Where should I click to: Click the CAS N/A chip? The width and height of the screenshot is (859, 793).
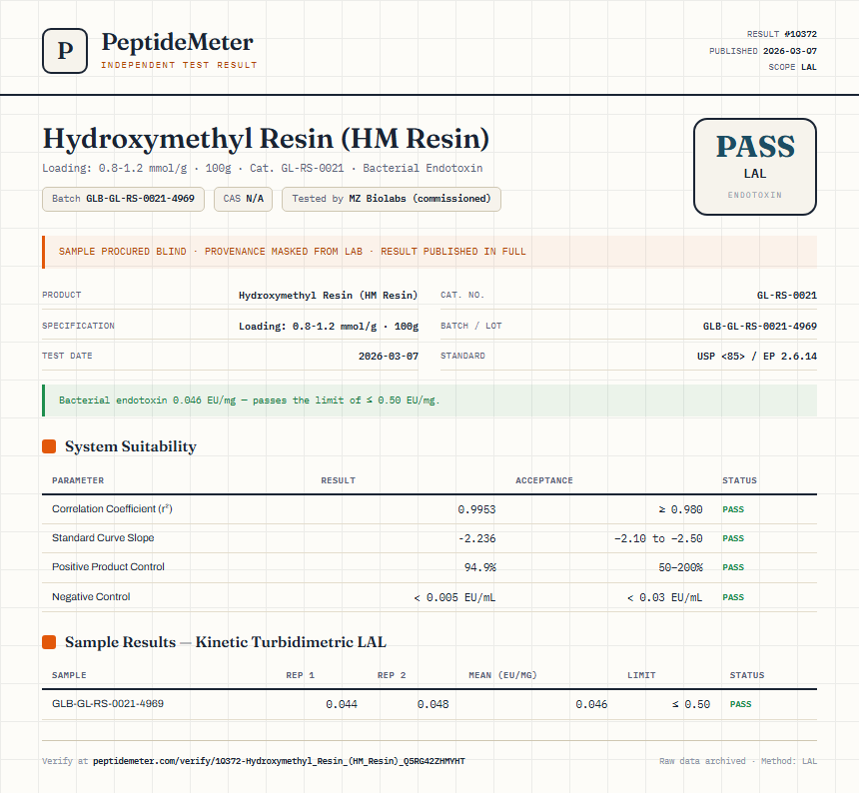[244, 199]
